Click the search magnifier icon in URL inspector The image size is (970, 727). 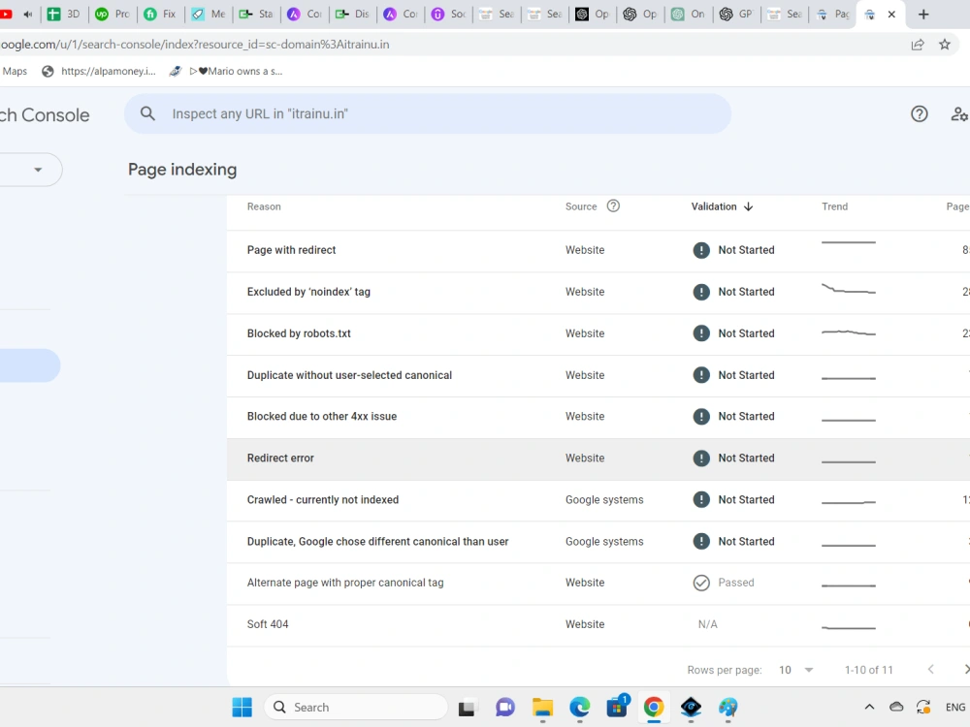coord(147,113)
